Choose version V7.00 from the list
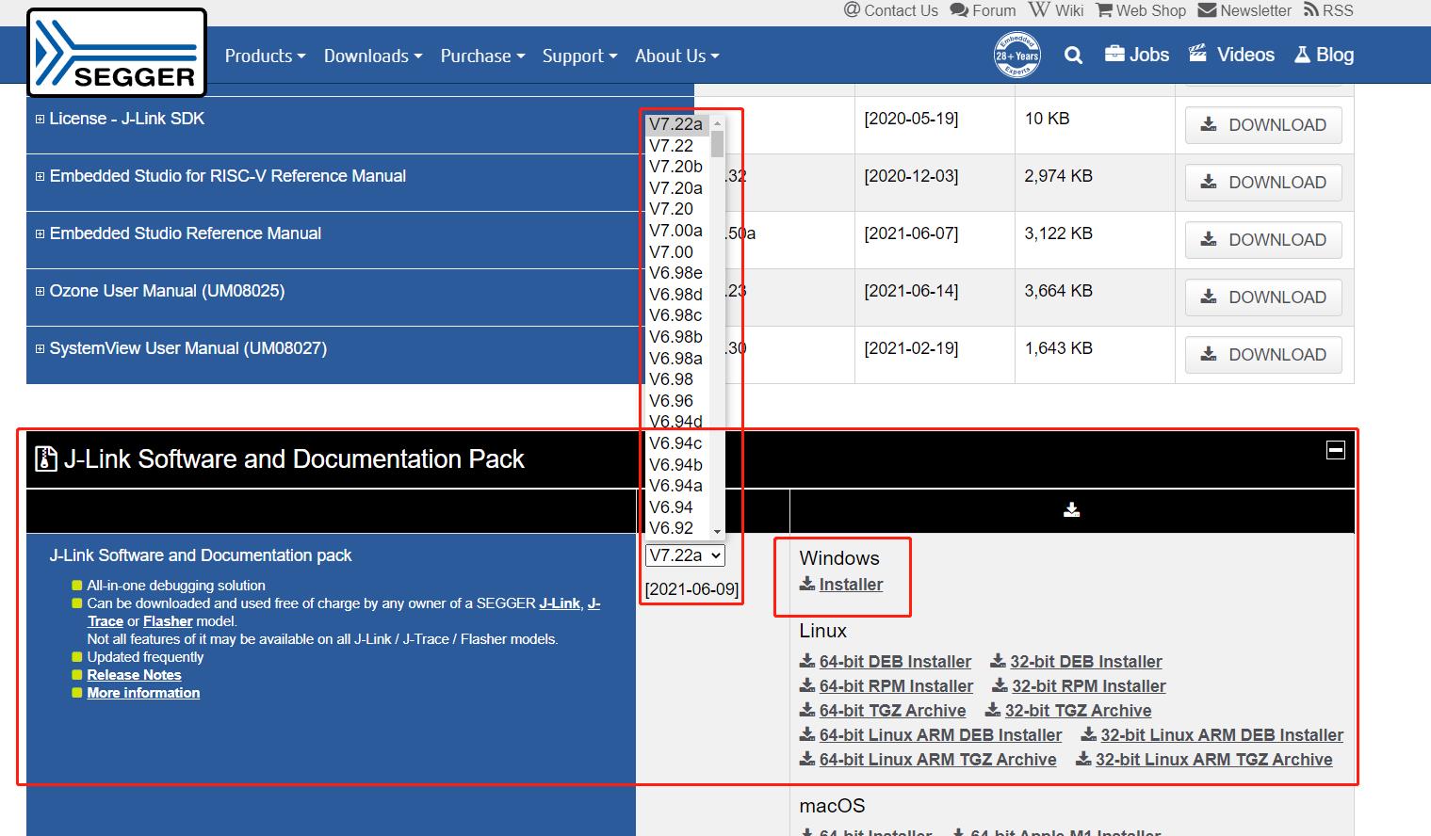Screen dimensions: 1431x836 coord(675,252)
